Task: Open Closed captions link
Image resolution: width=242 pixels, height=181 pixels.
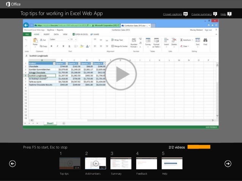Action: point(172,14)
